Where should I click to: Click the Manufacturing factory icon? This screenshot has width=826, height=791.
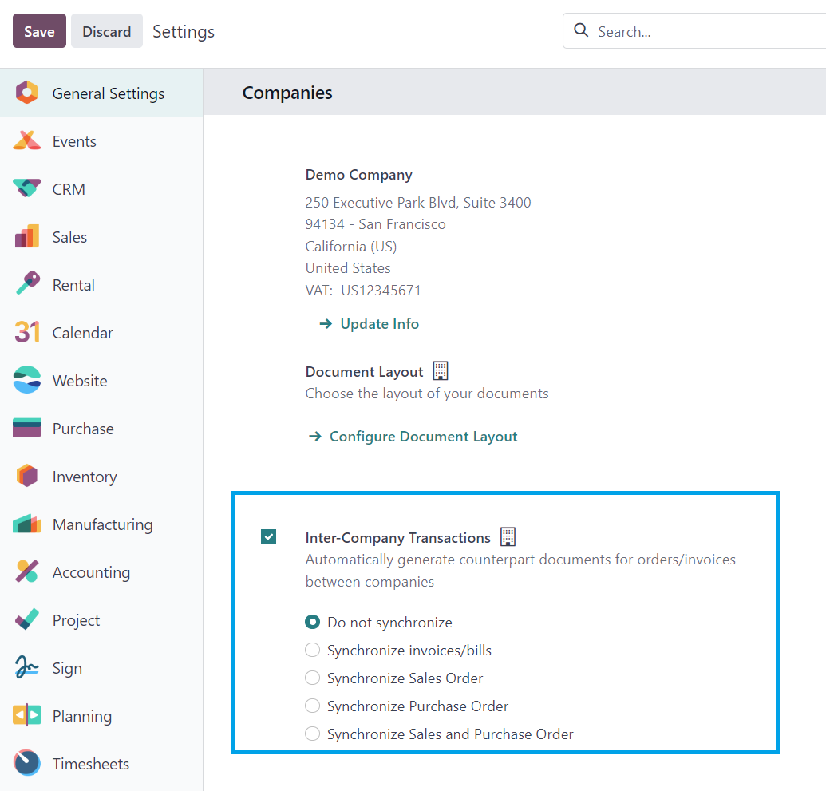27,524
